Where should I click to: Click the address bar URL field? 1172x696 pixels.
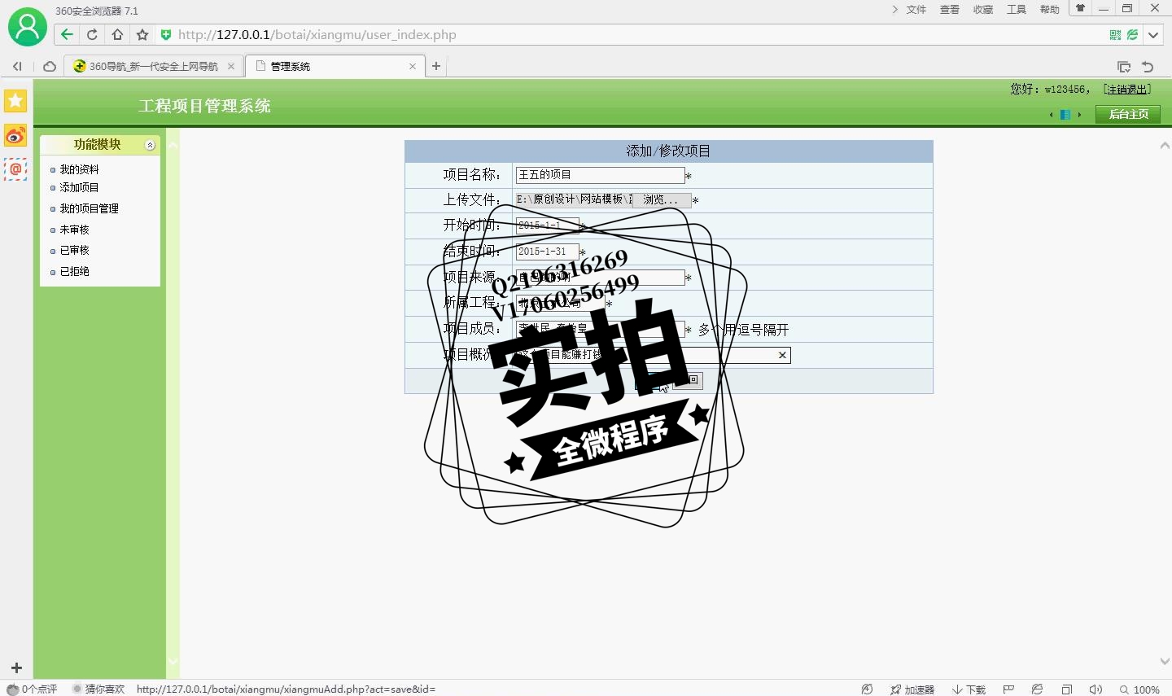point(635,34)
